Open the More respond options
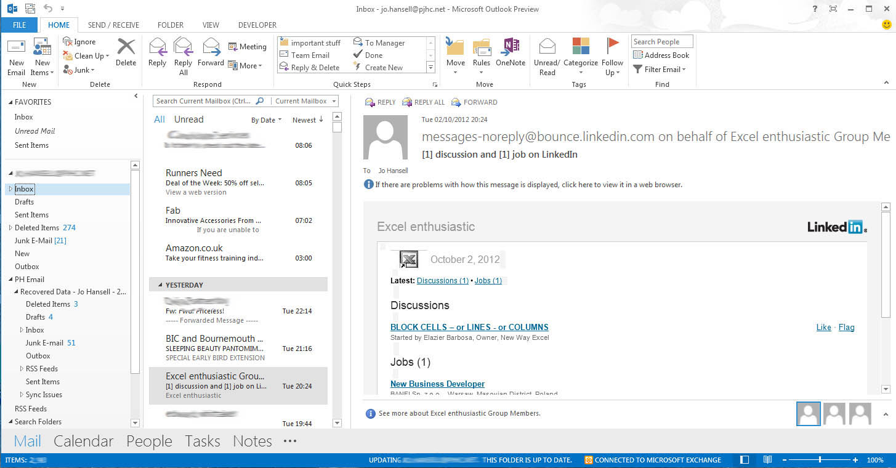The image size is (896, 468). point(245,65)
